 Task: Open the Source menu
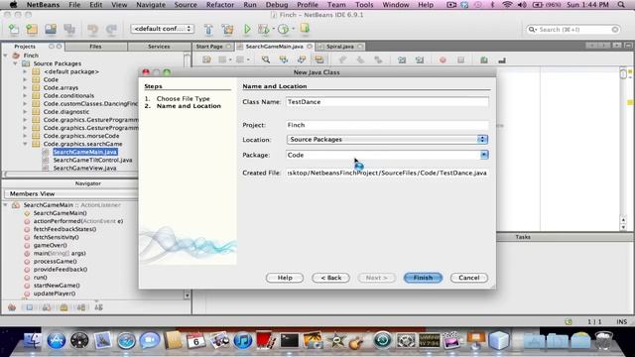coord(186,5)
